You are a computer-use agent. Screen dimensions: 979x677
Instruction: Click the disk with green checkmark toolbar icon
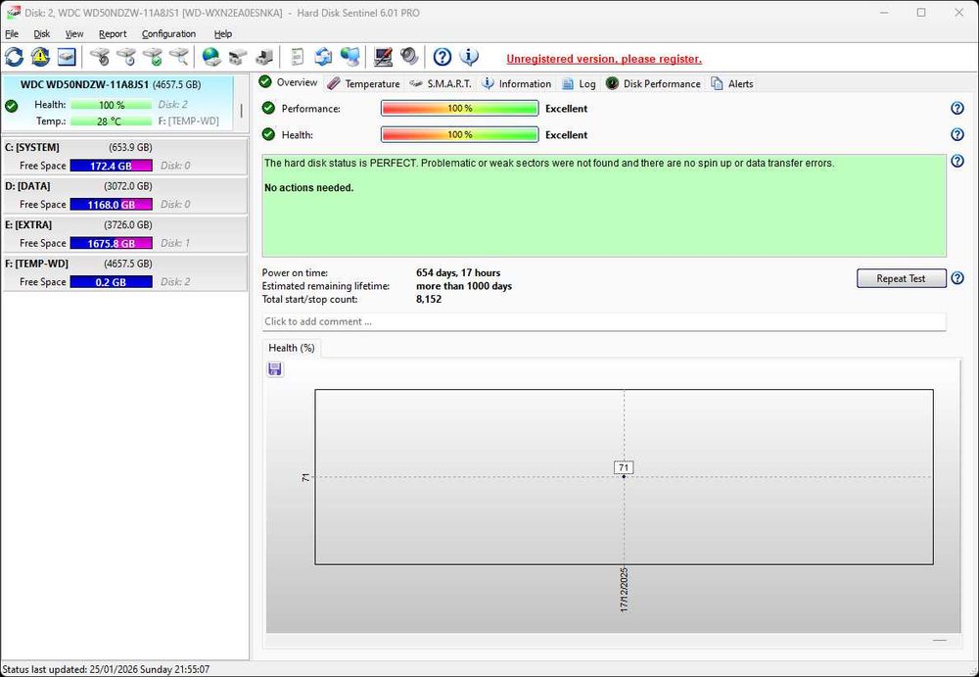tap(153, 58)
